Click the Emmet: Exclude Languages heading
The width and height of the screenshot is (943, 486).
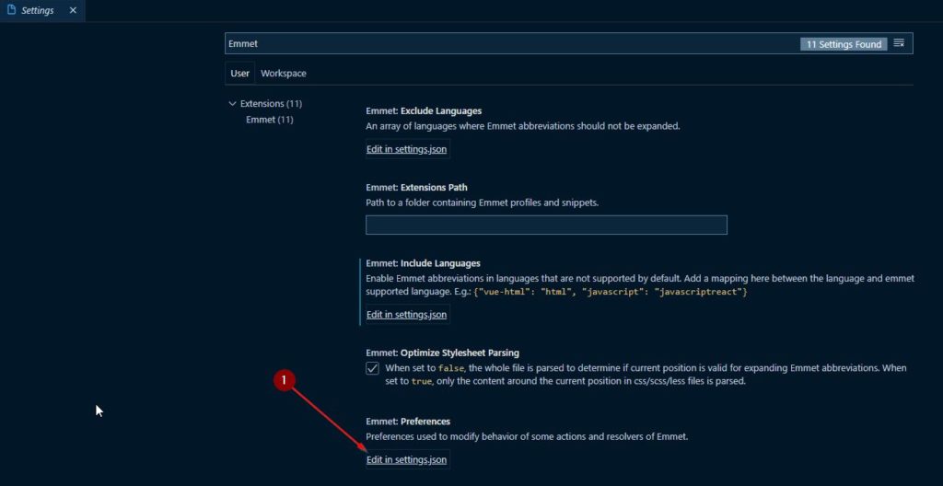(x=424, y=111)
